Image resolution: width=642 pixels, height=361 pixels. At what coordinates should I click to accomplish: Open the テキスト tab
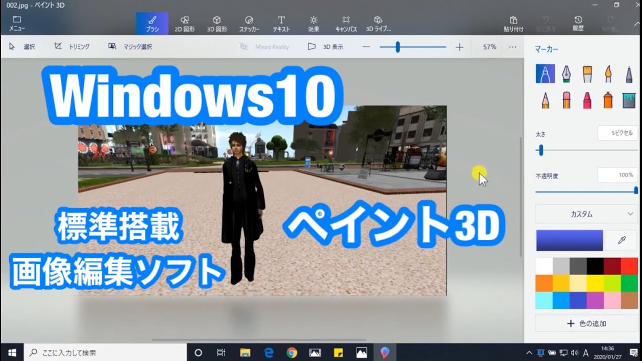tap(281, 23)
